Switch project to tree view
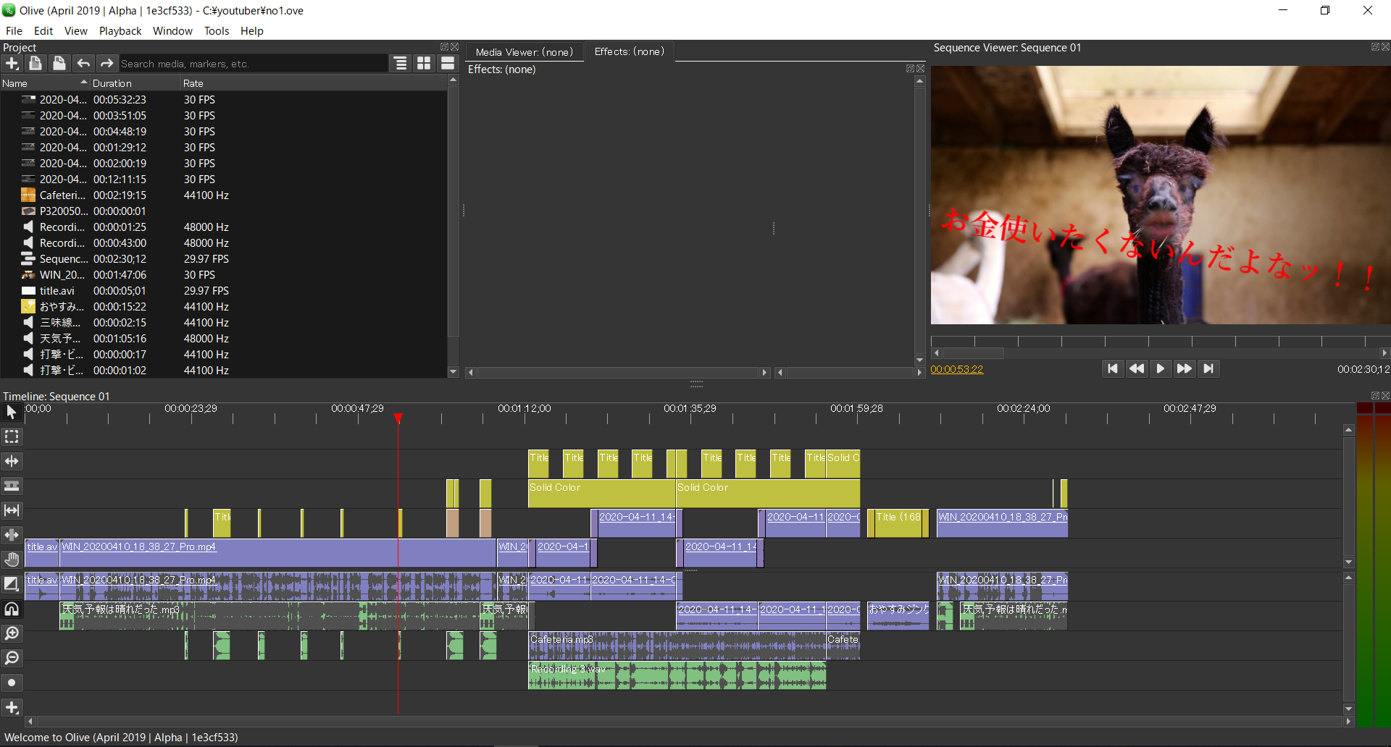This screenshot has width=1391, height=747. coord(400,64)
